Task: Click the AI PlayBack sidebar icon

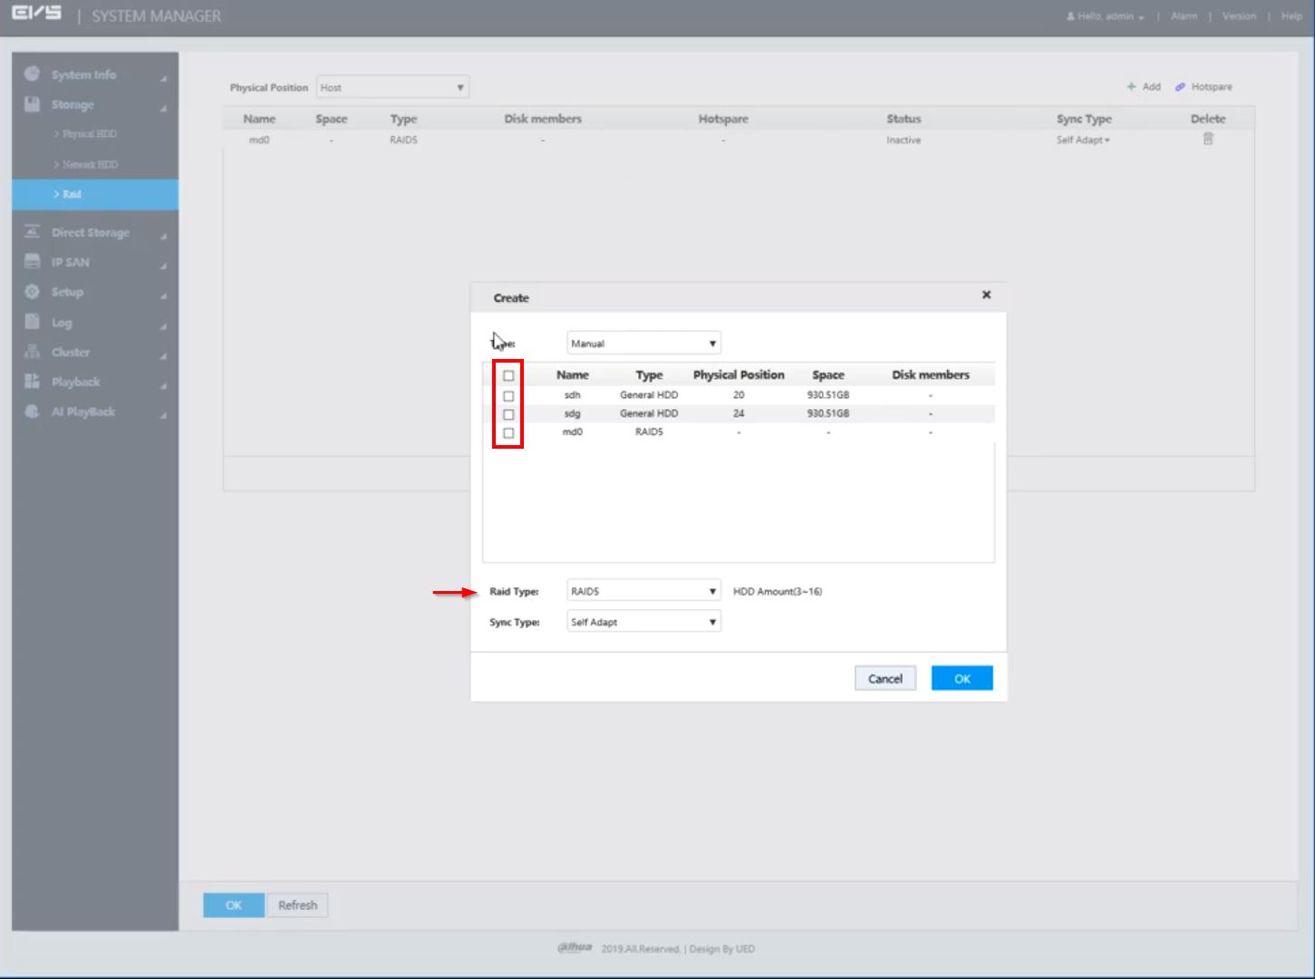Action: click(33, 412)
